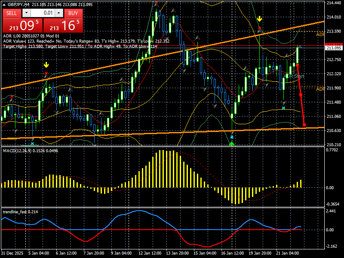
Task: Click the 0.01 volume input field
Action: point(43,13)
